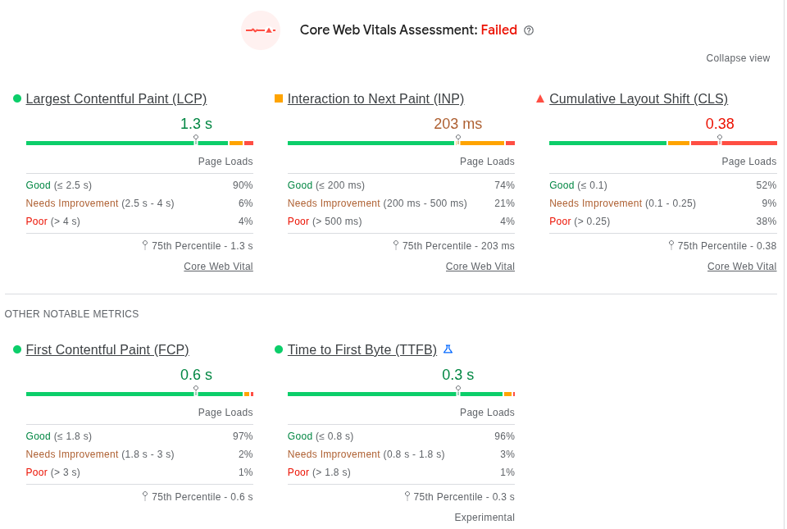The height and width of the screenshot is (529, 787).
Task: Open the Largest Contentful Paint (LCP) link
Action: (x=116, y=99)
